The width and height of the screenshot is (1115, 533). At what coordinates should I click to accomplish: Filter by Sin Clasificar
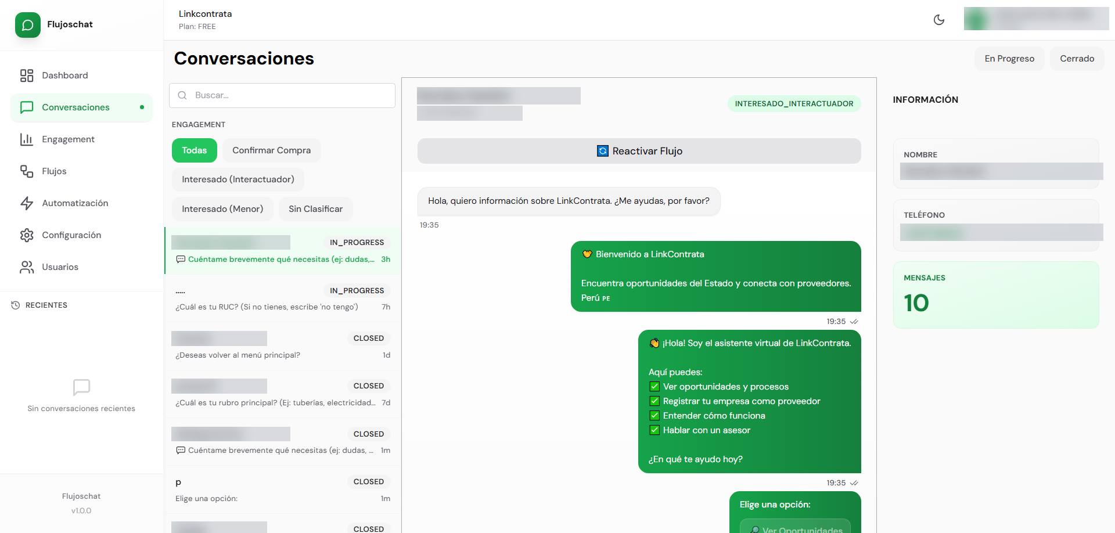pyautogui.click(x=316, y=209)
